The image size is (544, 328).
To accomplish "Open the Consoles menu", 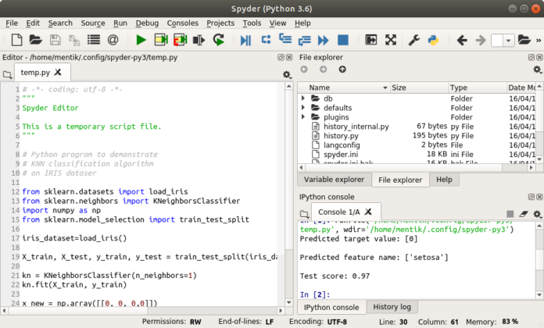I will point(183,23).
